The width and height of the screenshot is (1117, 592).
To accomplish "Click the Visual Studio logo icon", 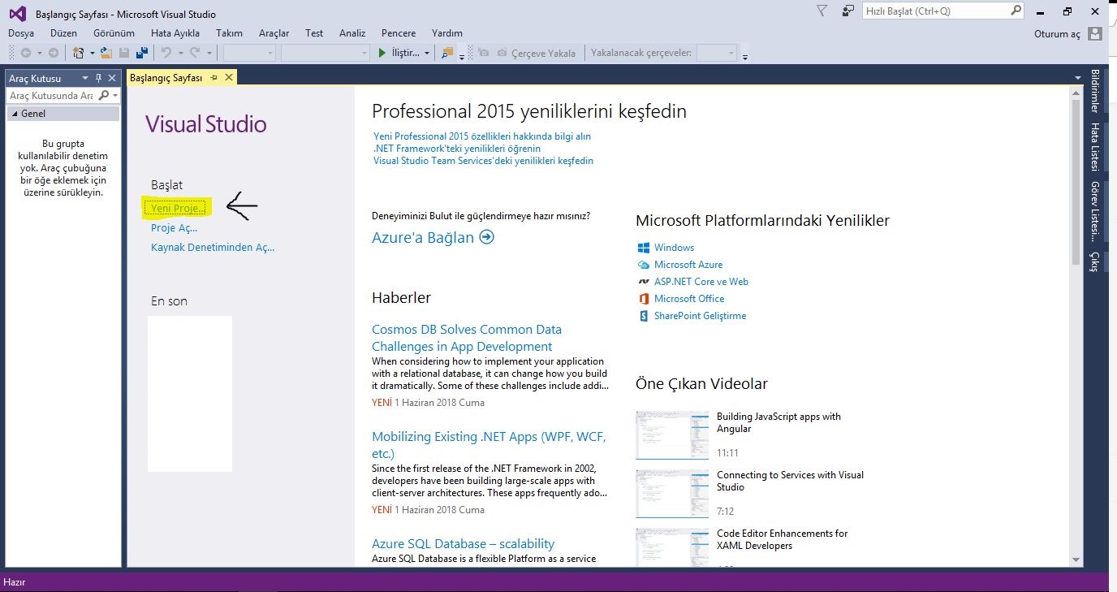I will pos(17,14).
